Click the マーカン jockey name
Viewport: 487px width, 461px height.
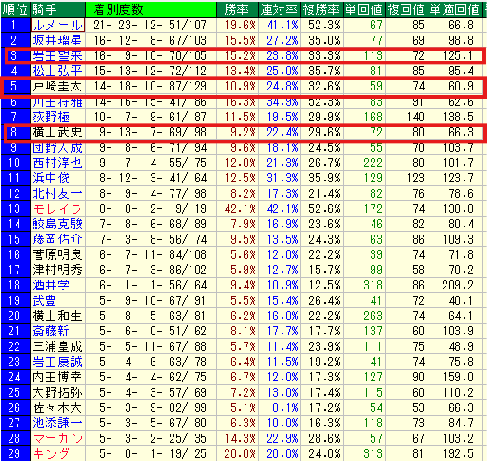coord(57,438)
